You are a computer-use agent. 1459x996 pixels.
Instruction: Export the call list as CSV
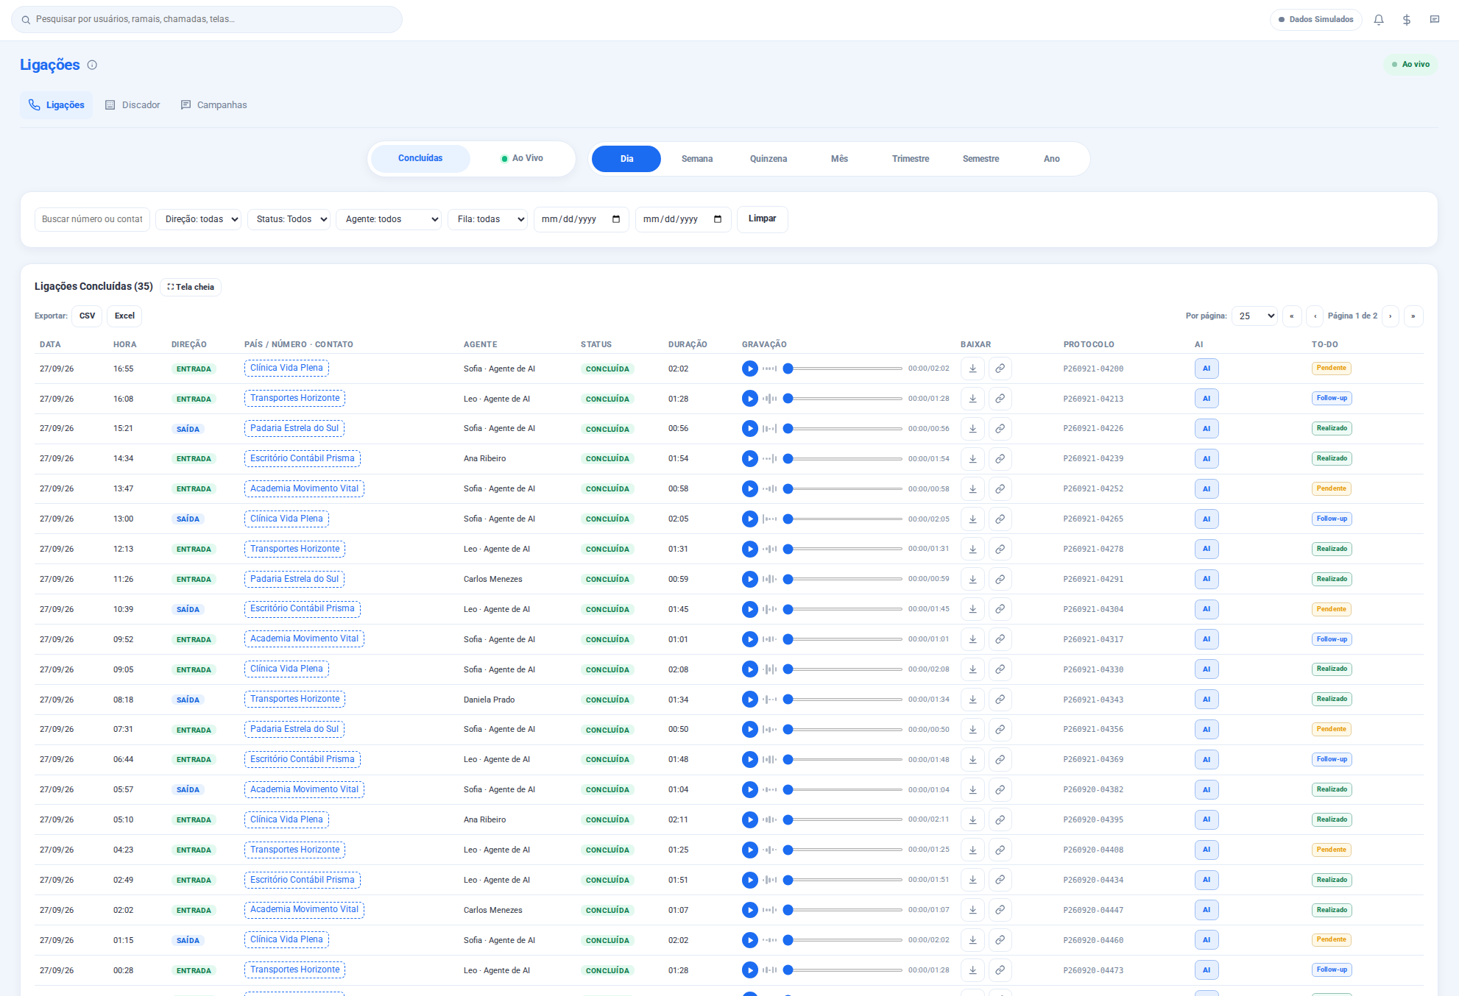87,316
